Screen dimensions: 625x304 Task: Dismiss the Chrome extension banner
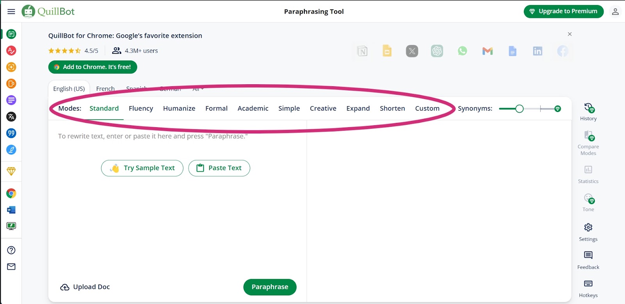click(x=570, y=34)
